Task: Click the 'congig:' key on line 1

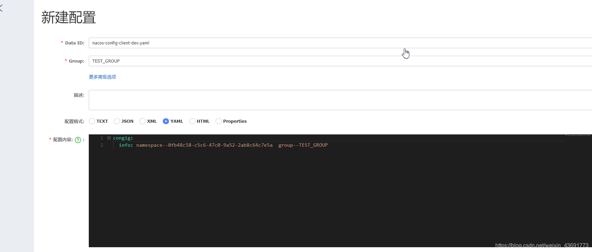Action: click(123, 138)
